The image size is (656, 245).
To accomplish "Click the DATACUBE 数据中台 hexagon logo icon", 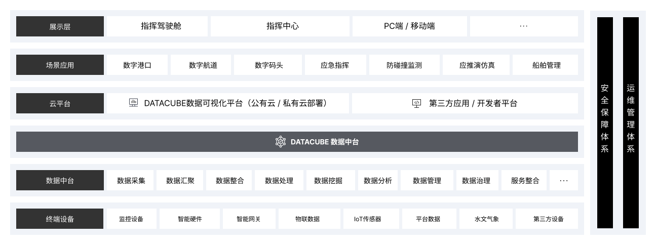I will tap(281, 142).
